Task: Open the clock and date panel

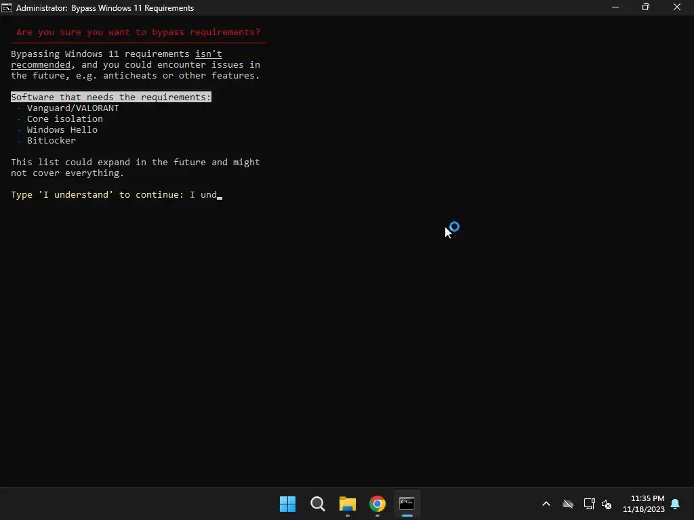Action: click(x=644, y=504)
